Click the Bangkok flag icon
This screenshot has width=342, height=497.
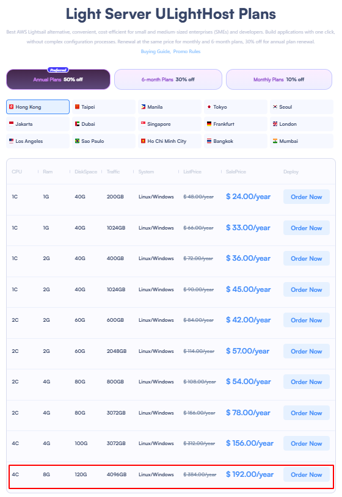coord(209,141)
